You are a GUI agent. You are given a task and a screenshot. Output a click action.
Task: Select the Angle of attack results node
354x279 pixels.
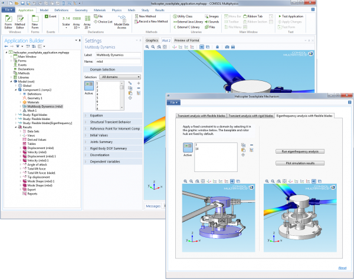tap(35, 164)
